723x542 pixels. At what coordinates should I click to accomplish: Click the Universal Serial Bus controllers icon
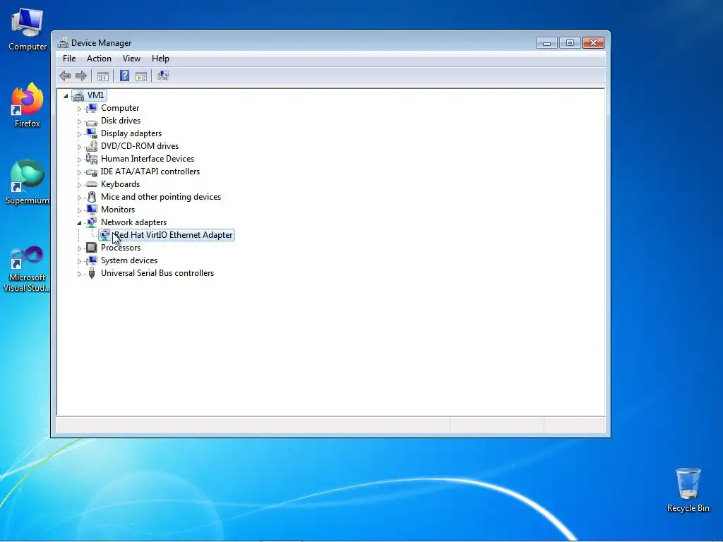point(92,273)
